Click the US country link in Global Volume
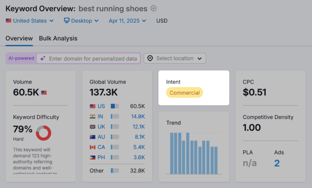This screenshot has width=312, height=188. tap(101, 106)
